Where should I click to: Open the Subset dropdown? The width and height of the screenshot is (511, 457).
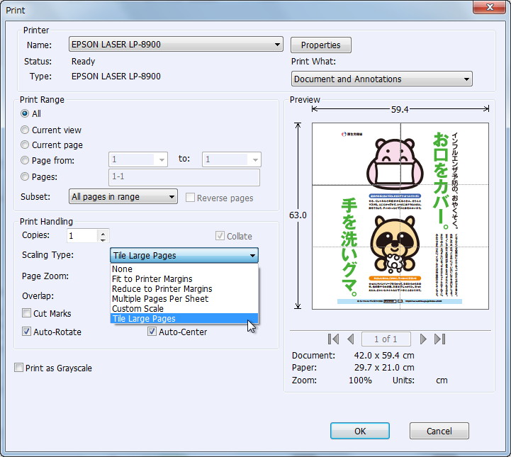coord(123,196)
